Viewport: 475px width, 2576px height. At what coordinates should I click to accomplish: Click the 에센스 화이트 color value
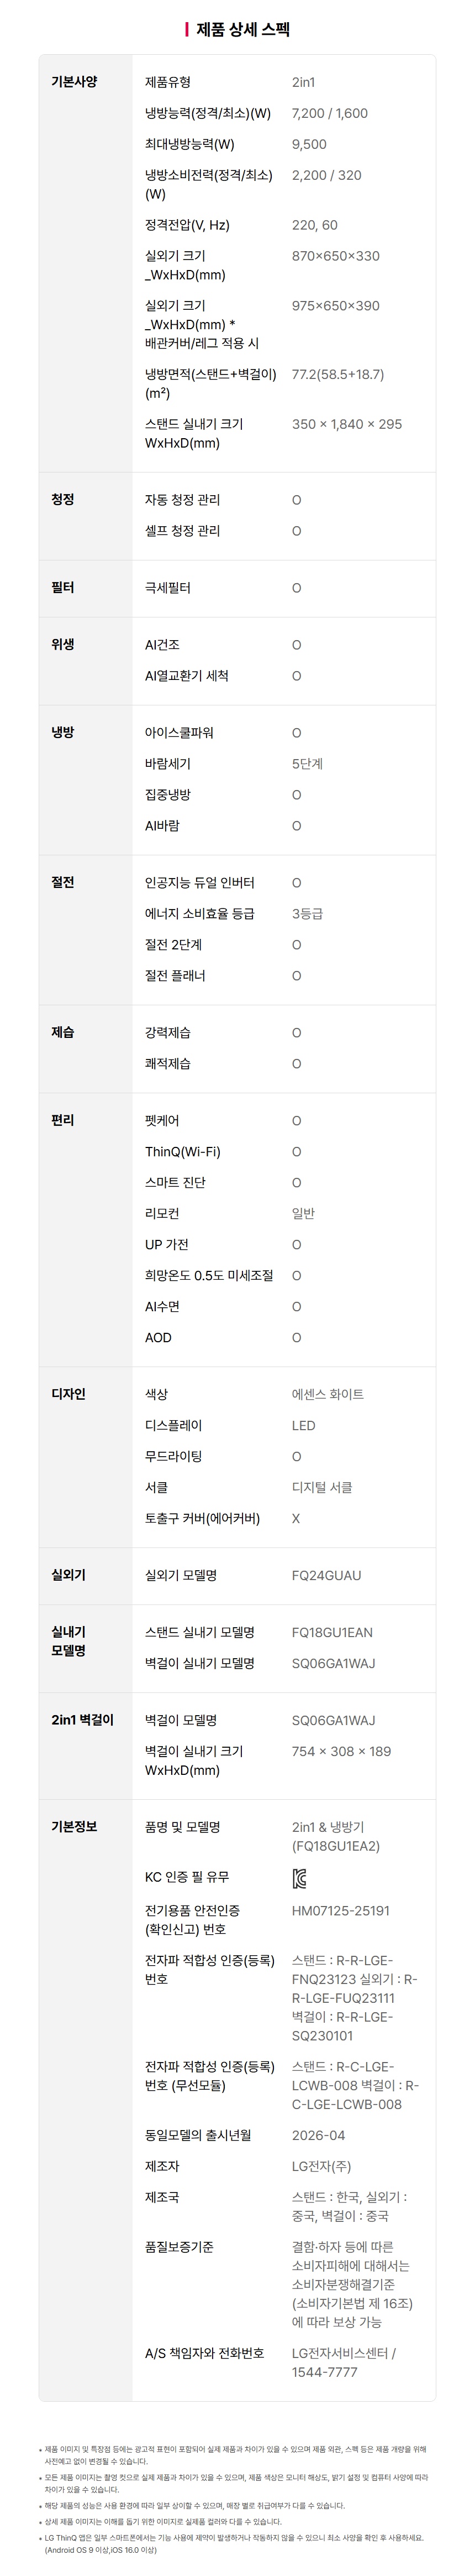pyautogui.click(x=328, y=1394)
